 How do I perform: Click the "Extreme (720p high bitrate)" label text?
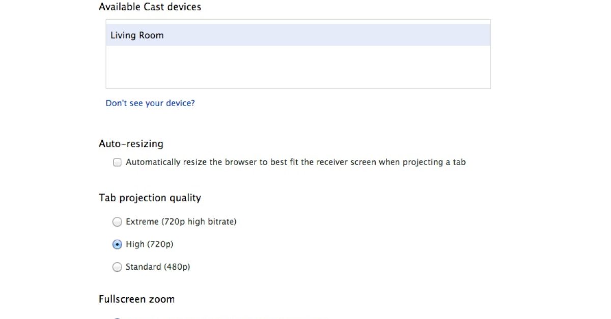(x=181, y=222)
